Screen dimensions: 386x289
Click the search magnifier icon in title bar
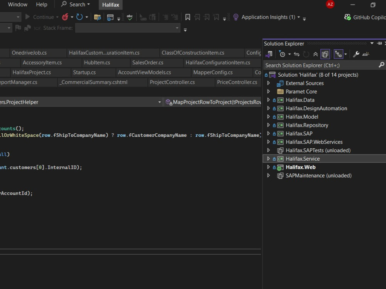pos(64,4)
